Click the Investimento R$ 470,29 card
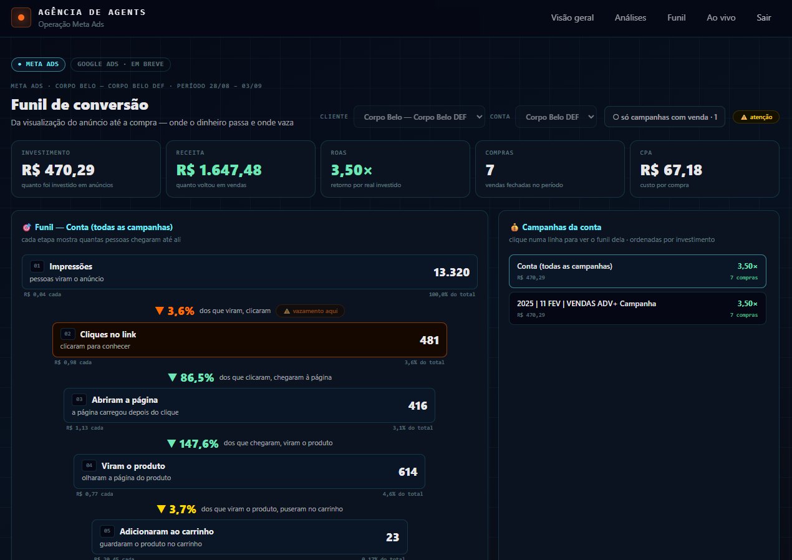The image size is (792, 560). click(86, 169)
